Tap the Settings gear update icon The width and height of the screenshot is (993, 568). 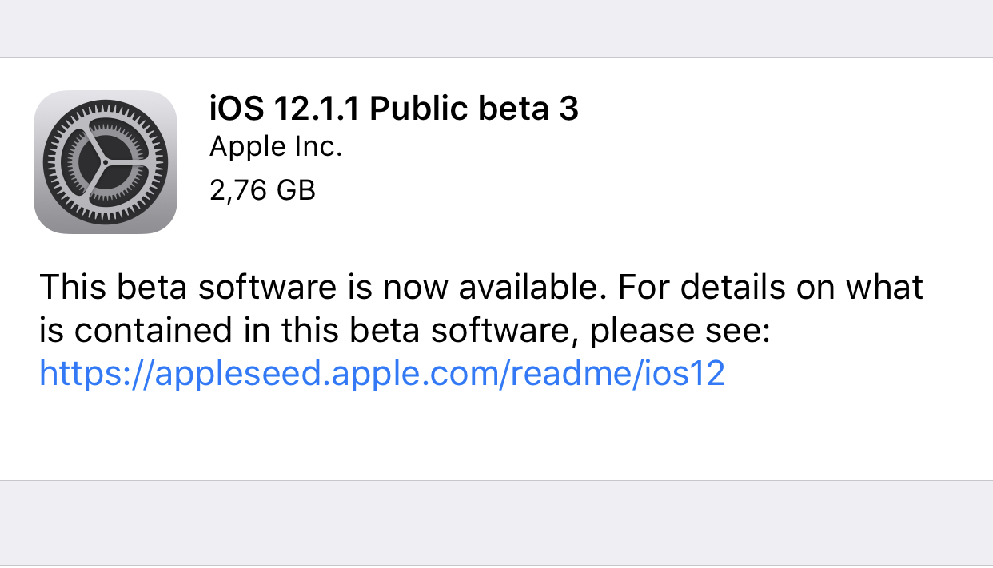click(x=106, y=162)
